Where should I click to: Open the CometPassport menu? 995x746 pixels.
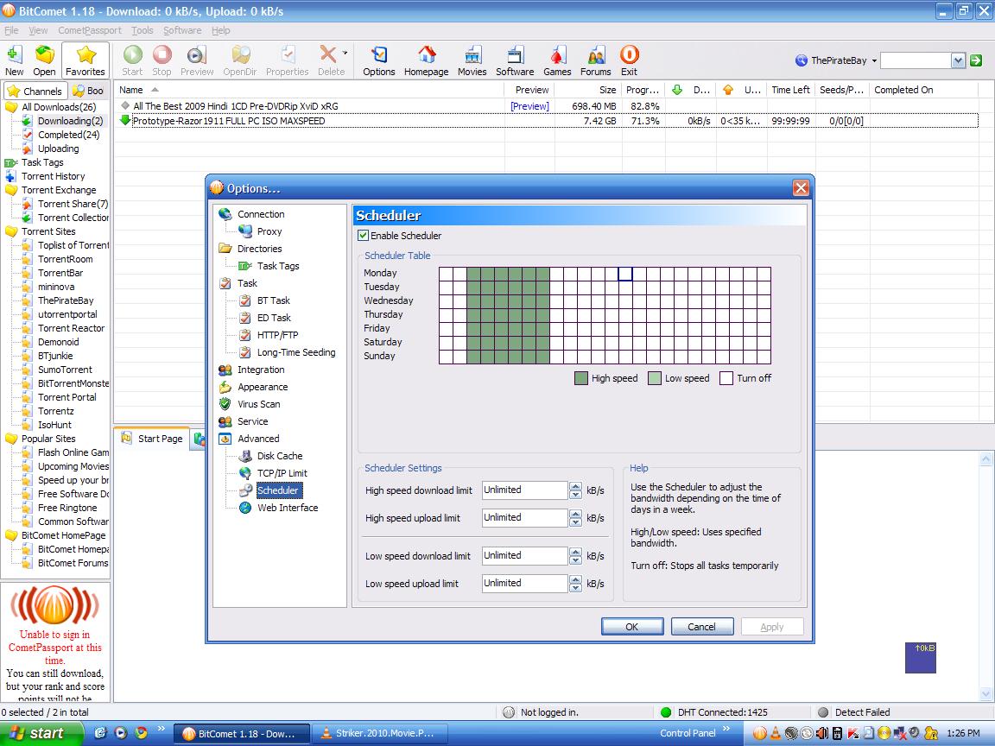point(90,30)
